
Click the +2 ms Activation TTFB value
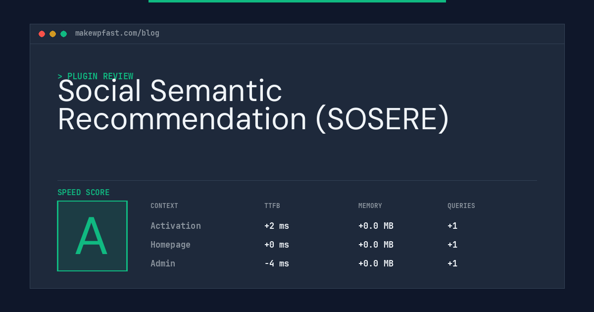coord(277,226)
